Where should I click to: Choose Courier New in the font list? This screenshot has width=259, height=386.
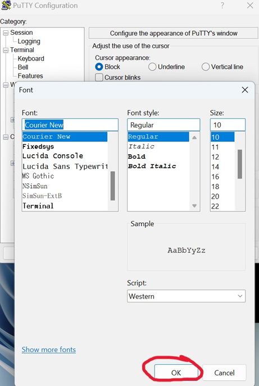click(x=65, y=137)
